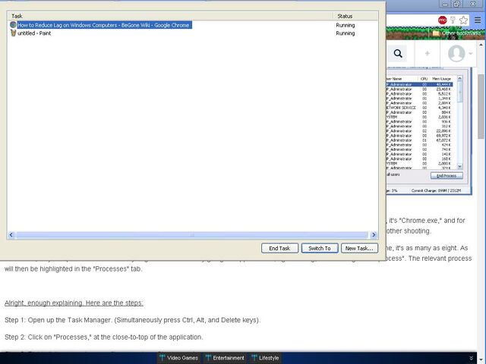Open the Lifestyle item in the bottom bar
Screen dimensions: 486x364
(x=265, y=358)
